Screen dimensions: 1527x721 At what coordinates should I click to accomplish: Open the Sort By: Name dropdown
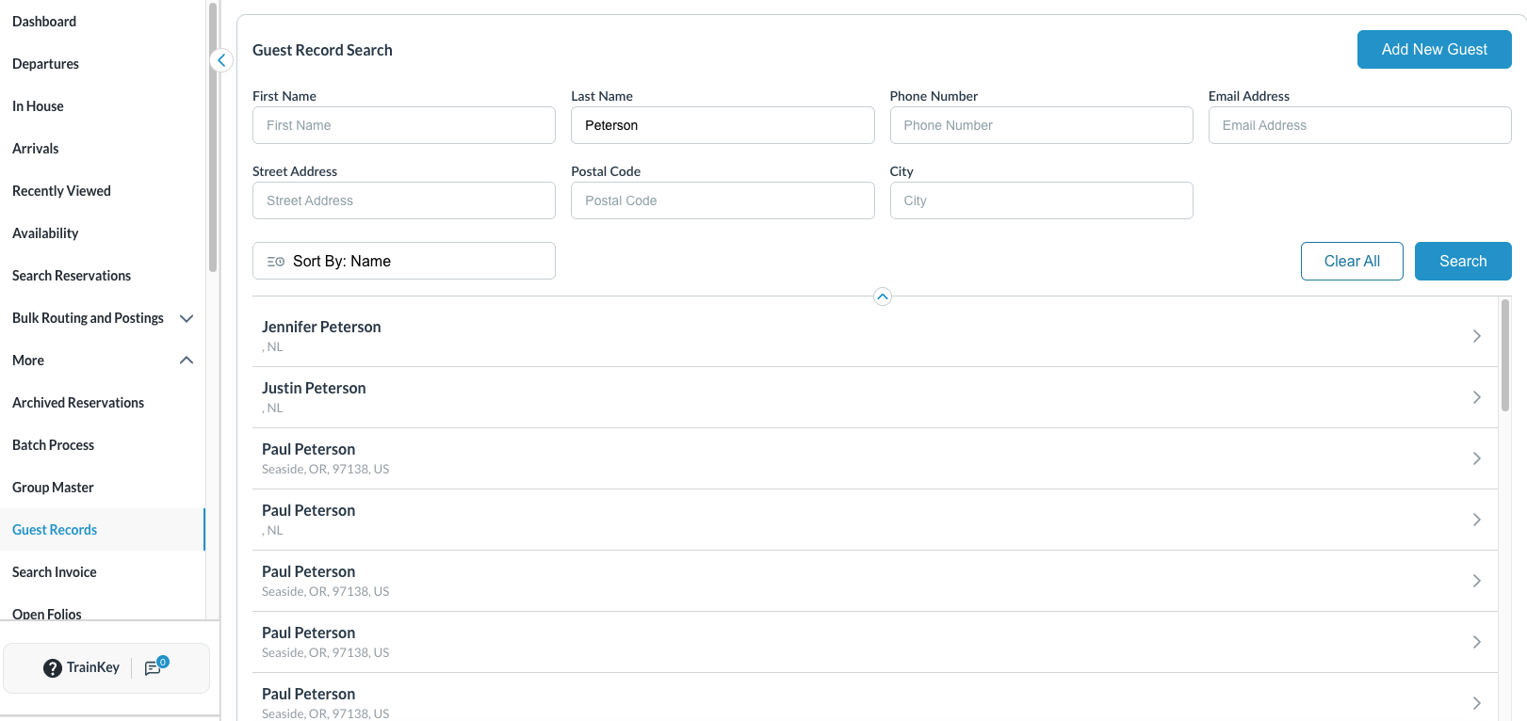pyautogui.click(x=404, y=261)
